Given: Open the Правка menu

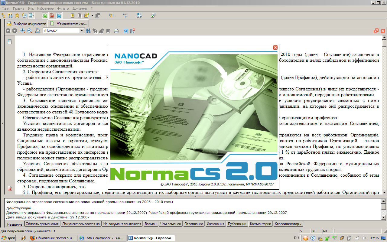Looking at the screenshot, I should 19,8.
